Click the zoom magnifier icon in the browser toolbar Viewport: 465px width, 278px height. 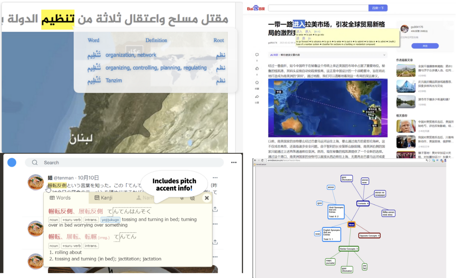(427, 160)
